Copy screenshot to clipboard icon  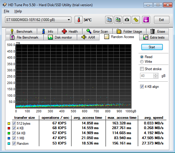[x=118, y=20]
